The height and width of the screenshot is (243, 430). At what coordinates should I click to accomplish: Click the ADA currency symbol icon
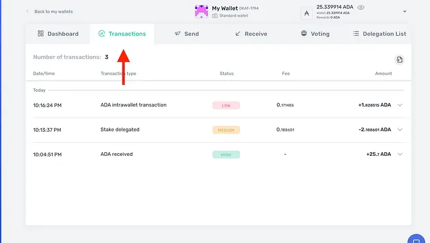(306, 14)
